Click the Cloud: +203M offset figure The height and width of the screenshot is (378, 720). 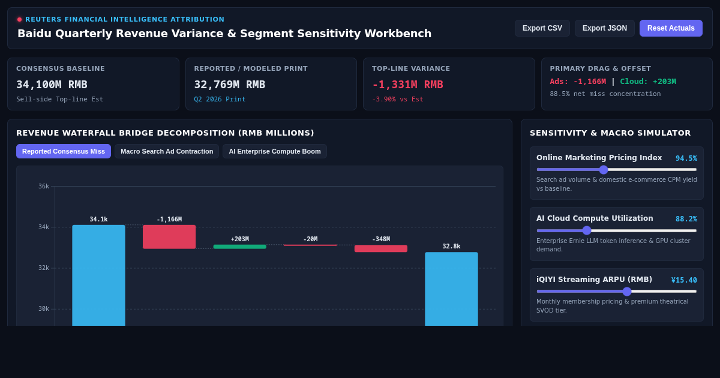point(648,82)
